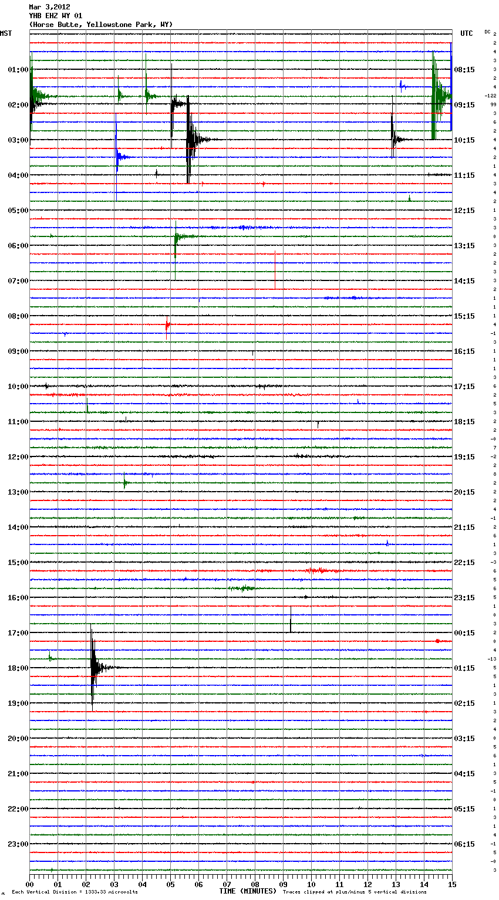Click the '10:15' UTC time label
This screenshot has width=499, height=900.
(x=464, y=140)
